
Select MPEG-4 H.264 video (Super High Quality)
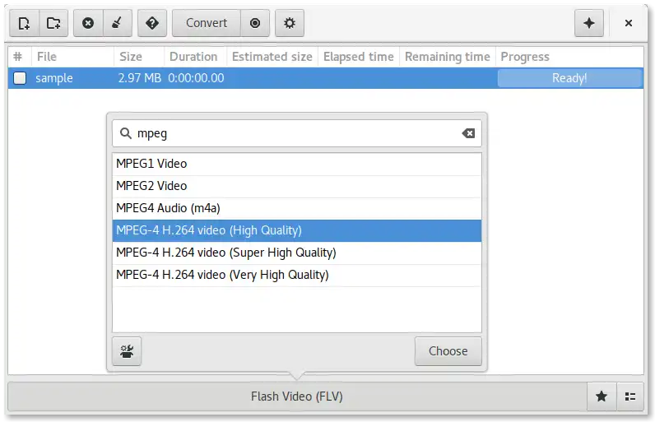pos(296,253)
